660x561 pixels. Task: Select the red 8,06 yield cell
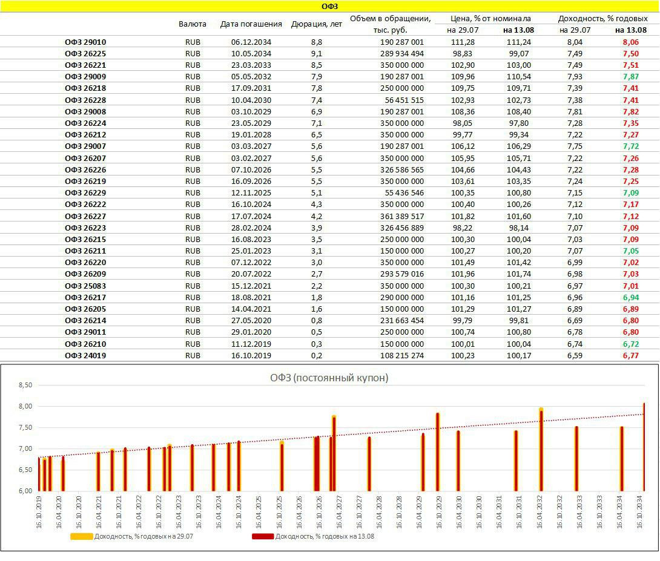tap(630, 42)
